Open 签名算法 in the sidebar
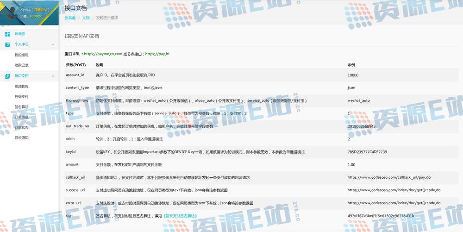The image size is (463, 232). 22,107
